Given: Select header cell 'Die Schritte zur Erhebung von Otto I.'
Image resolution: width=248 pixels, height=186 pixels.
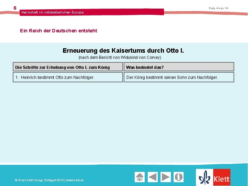Looking at the screenshot, I should [x=68, y=67].
